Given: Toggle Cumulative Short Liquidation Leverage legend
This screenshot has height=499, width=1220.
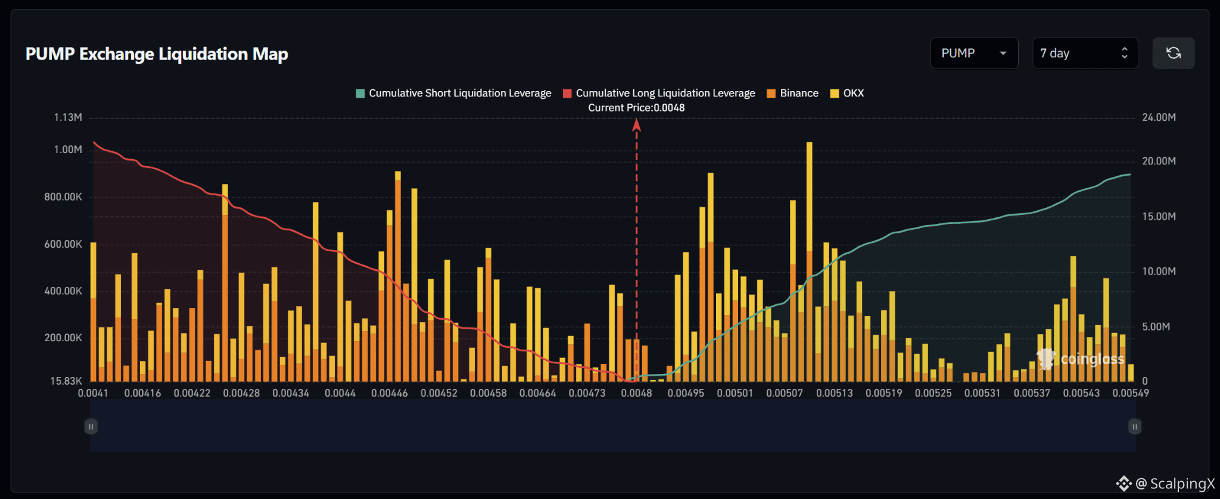Looking at the screenshot, I should (x=453, y=93).
